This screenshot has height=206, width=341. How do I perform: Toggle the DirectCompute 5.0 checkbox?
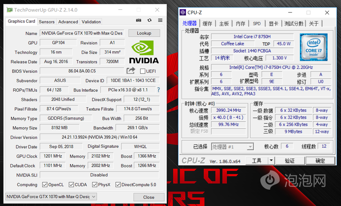[118, 185]
